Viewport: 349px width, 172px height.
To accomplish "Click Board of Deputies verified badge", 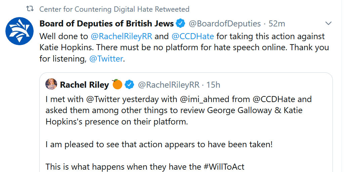I will (180, 23).
